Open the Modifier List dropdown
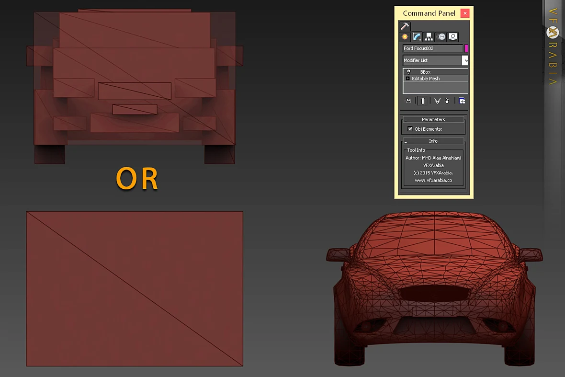Screen dimensions: 565x377 [x=435, y=60]
